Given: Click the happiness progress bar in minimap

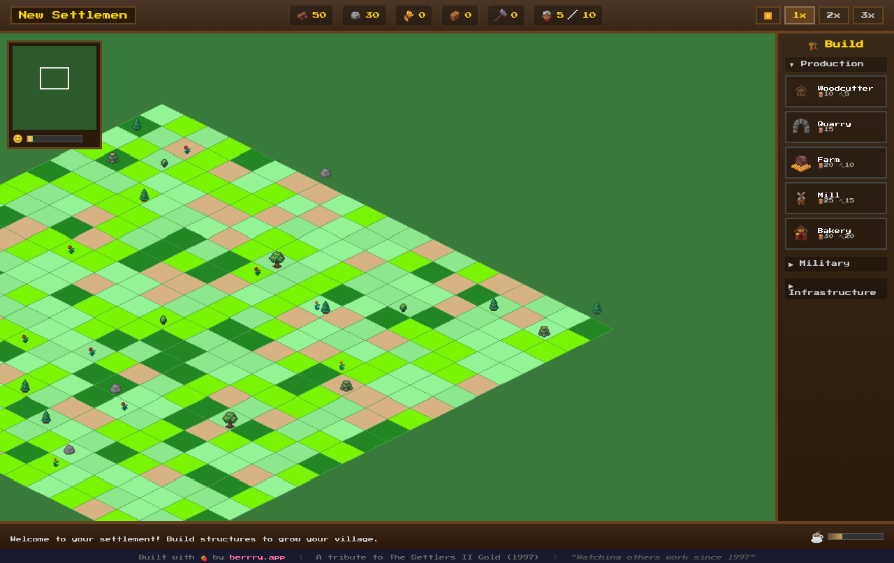Looking at the screenshot, I should pos(54,139).
